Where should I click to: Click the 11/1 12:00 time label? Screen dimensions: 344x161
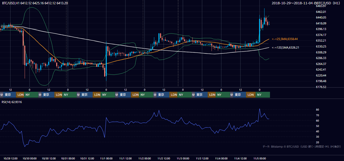tap(125, 158)
